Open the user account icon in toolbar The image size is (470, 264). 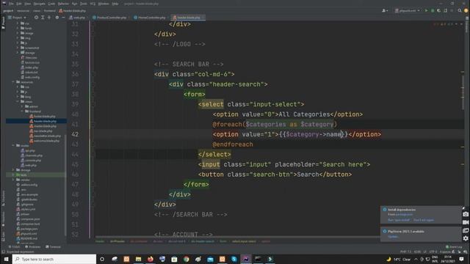click(385, 10)
